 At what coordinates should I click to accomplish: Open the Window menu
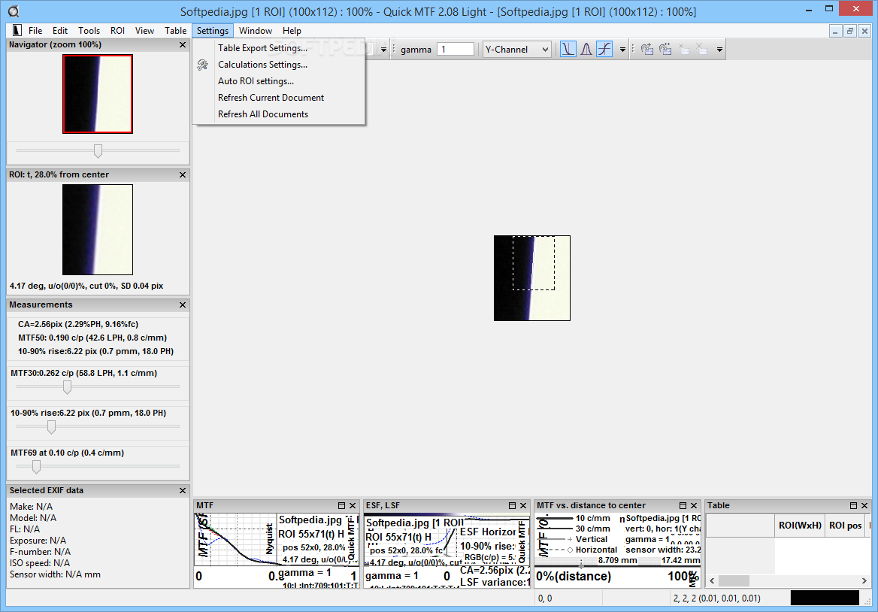coord(256,31)
